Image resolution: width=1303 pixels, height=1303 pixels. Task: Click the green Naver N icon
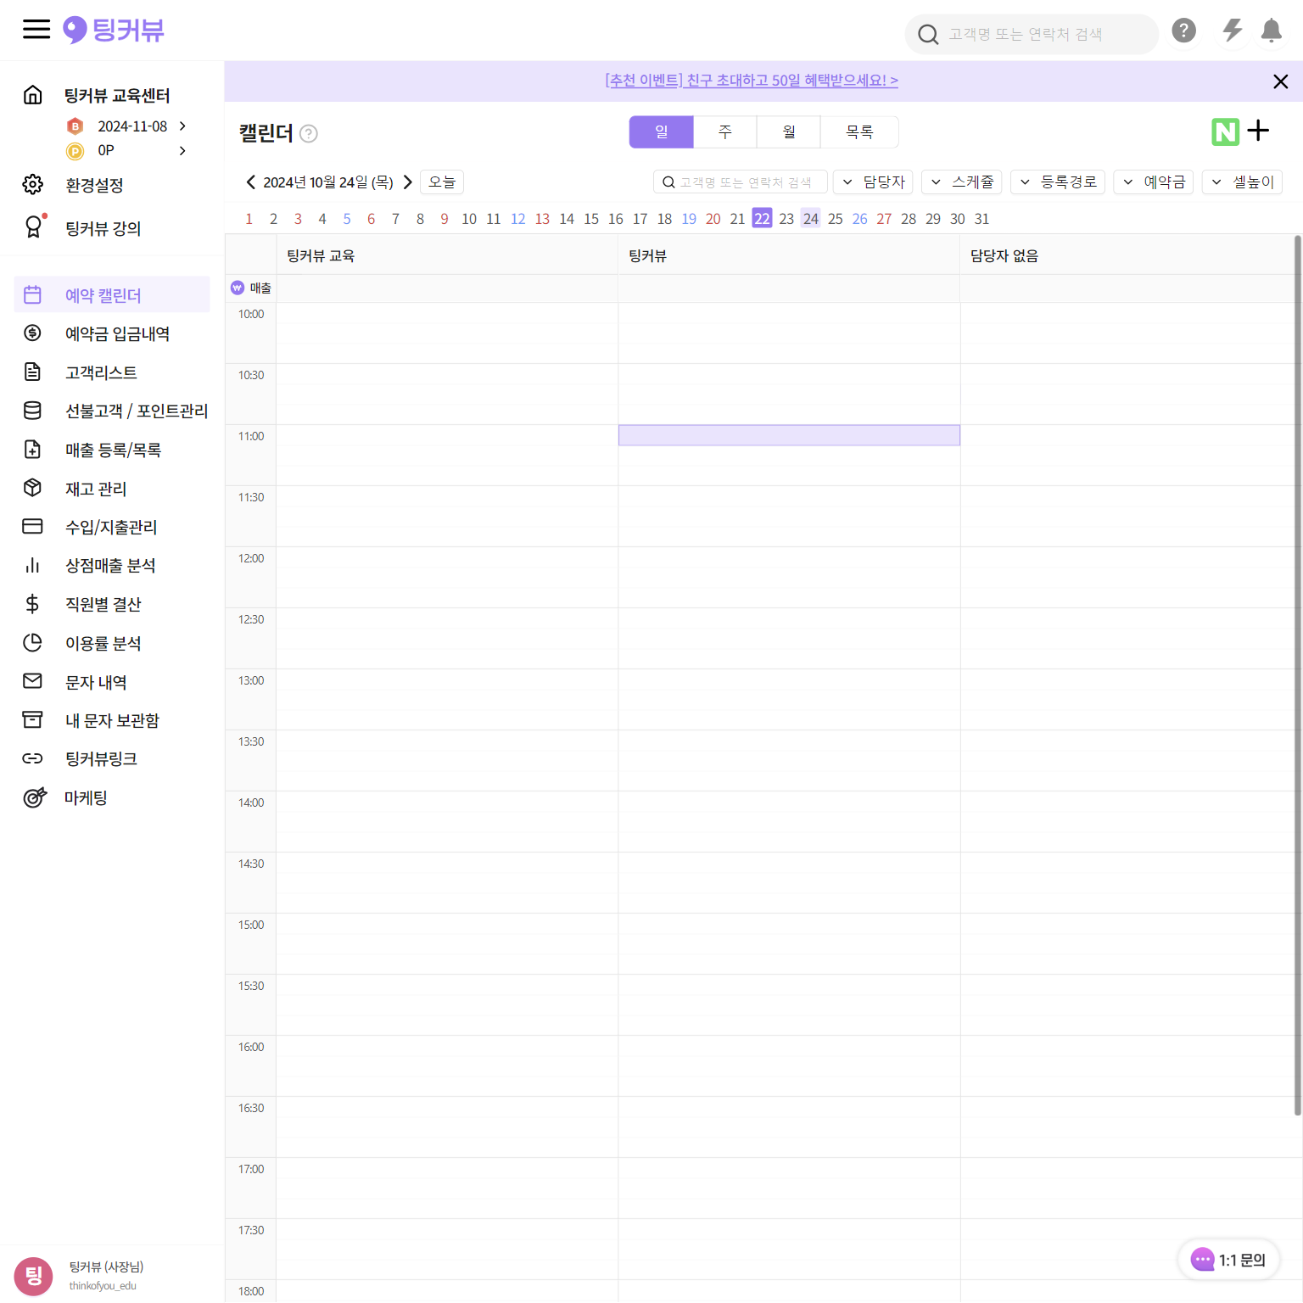click(x=1225, y=131)
